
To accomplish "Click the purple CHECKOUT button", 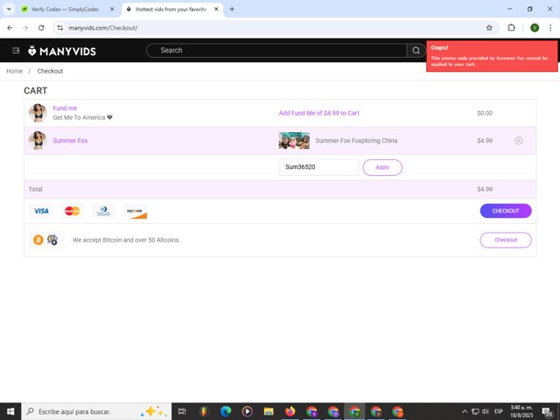I will click(x=506, y=211).
